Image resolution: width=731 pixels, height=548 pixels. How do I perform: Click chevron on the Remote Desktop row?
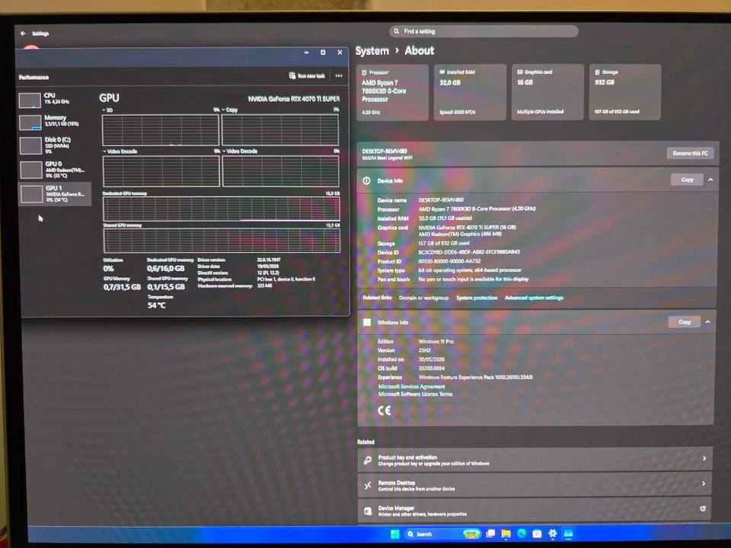point(704,484)
